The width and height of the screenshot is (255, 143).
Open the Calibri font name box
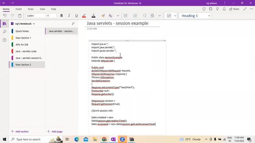coord(35,16)
